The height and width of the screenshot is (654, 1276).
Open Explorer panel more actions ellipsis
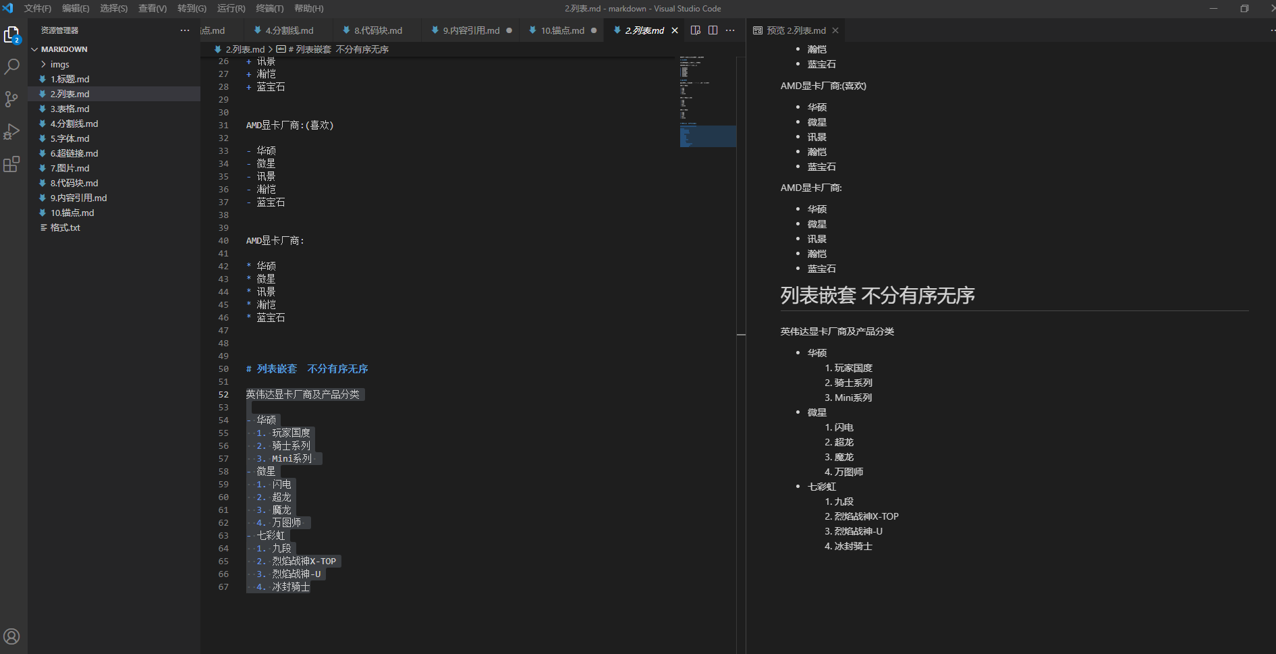pos(185,30)
